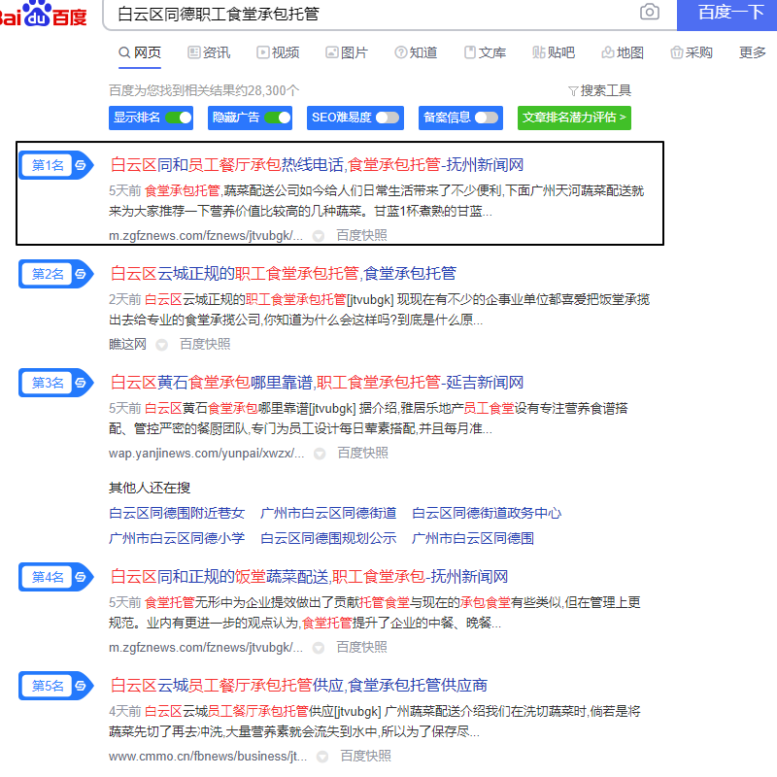Viewport: 777px width, 777px height.
Task: Select the 网页 tab
Action: (140, 52)
